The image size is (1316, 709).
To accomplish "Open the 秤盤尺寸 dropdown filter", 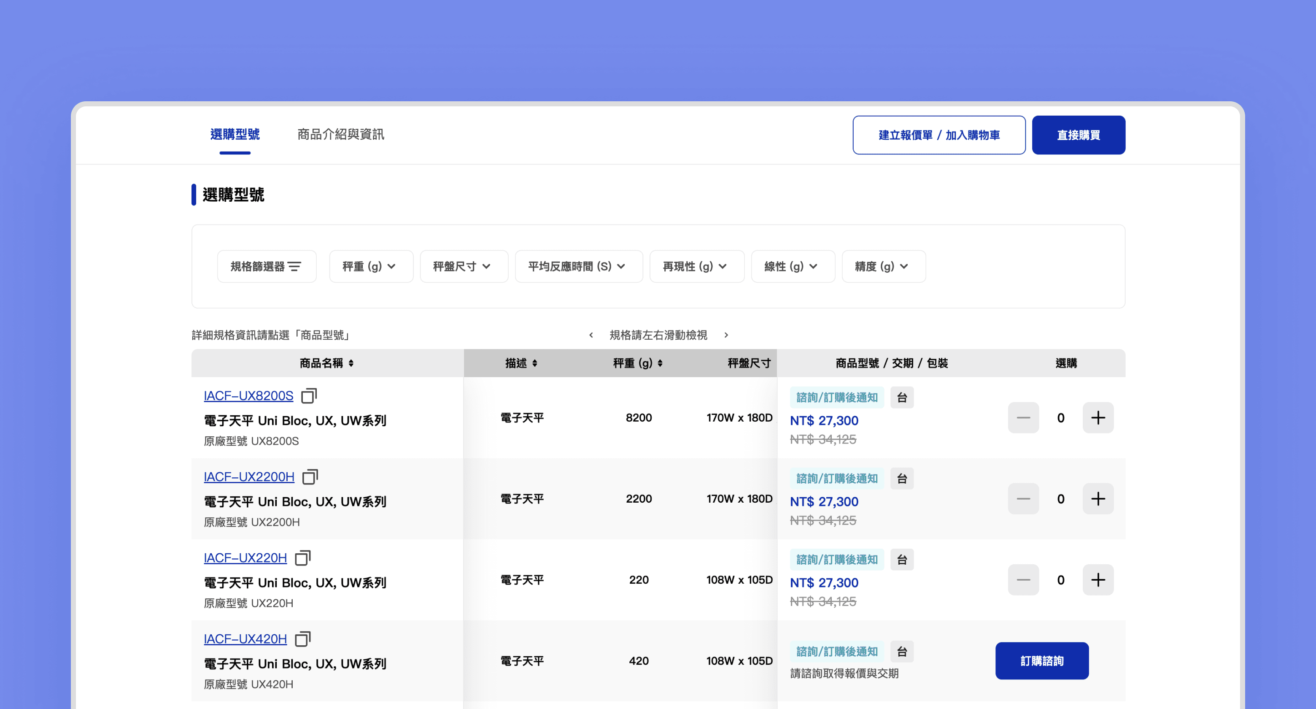I will tap(464, 266).
